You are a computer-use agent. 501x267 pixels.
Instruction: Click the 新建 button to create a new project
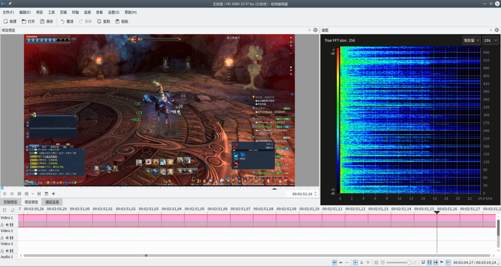point(9,21)
